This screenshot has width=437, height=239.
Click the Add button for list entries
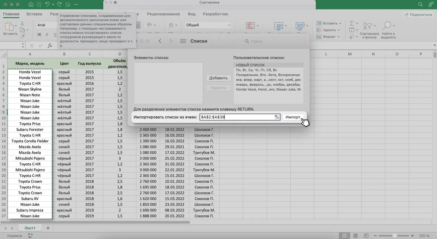[x=218, y=78]
